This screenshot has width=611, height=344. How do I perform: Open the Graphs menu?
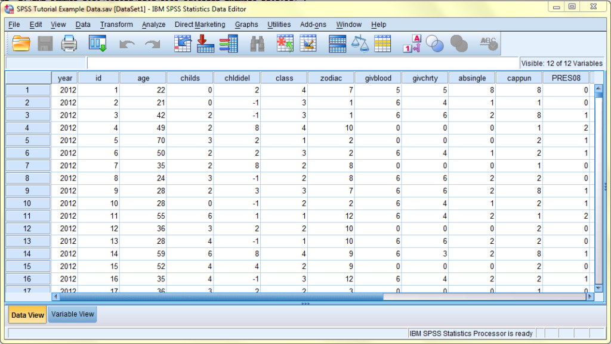pos(246,24)
